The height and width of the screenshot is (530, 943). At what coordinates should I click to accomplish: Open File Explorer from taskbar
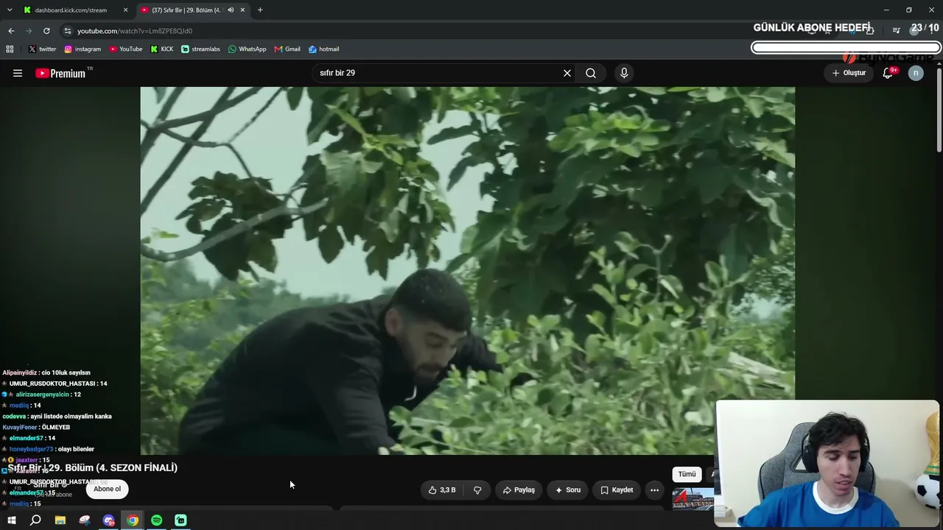(x=60, y=520)
